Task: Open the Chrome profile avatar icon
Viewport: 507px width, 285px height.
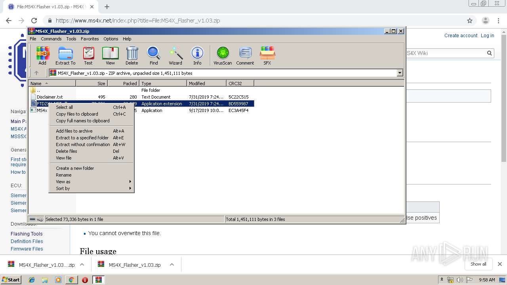Action: point(485,21)
